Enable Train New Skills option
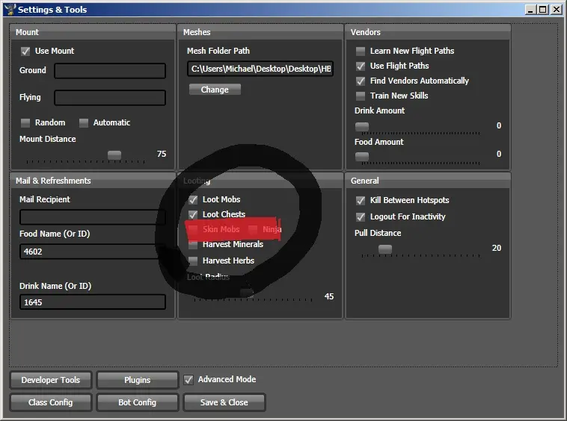The width and height of the screenshot is (567, 421). pyautogui.click(x=361, y=96)
